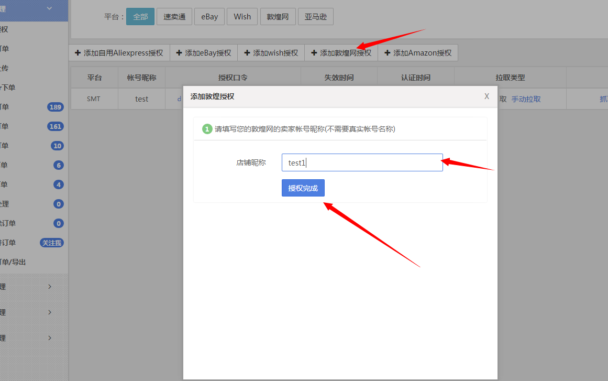Close the 添加敦煌授权 dialog with X

click(487, 96)
